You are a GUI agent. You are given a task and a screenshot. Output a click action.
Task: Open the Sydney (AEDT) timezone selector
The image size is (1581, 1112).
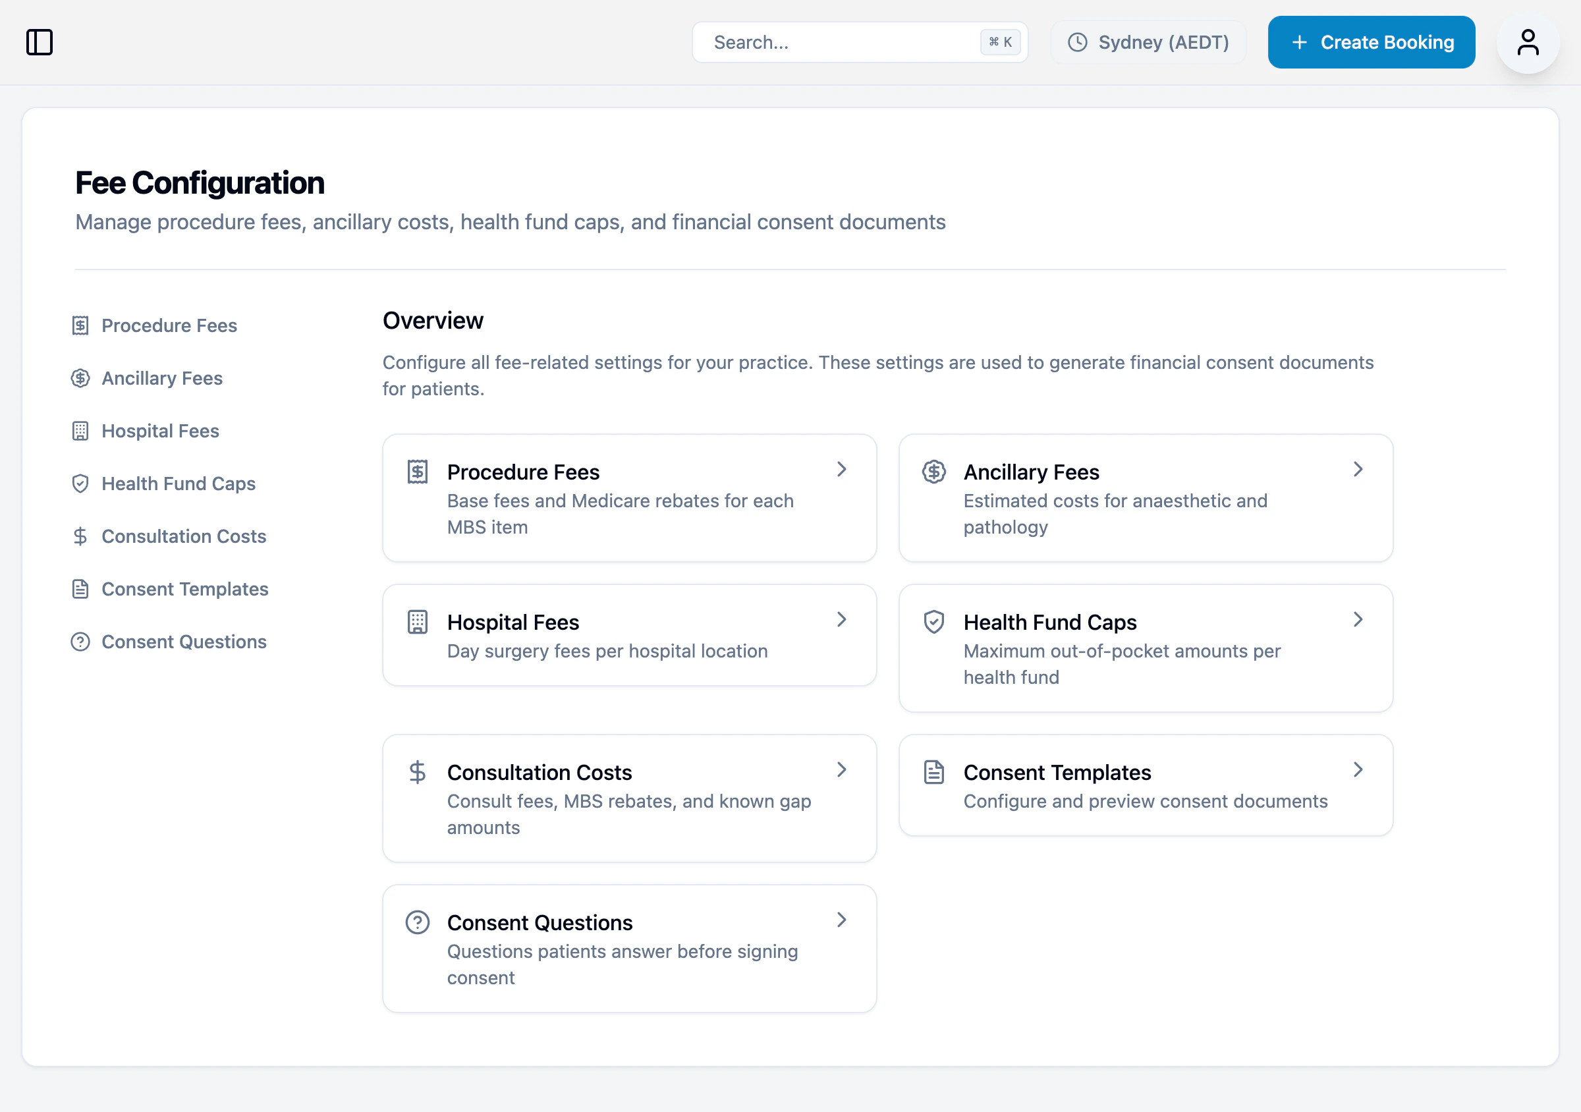[1147, 42]
